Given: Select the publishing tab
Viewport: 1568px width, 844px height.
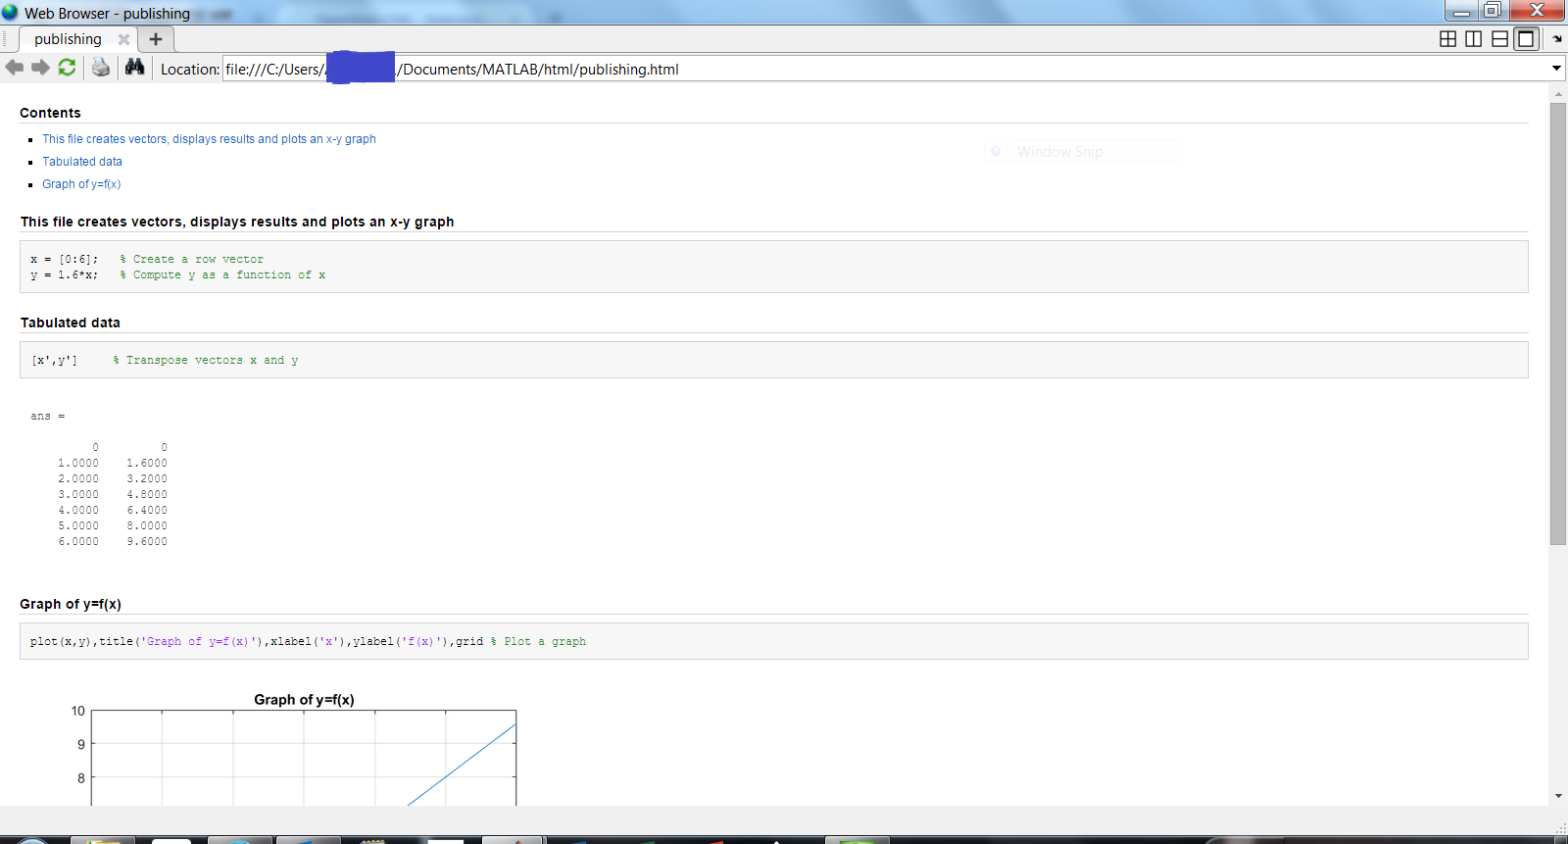Looking at the screenshot, I should (x=68, y=39).
